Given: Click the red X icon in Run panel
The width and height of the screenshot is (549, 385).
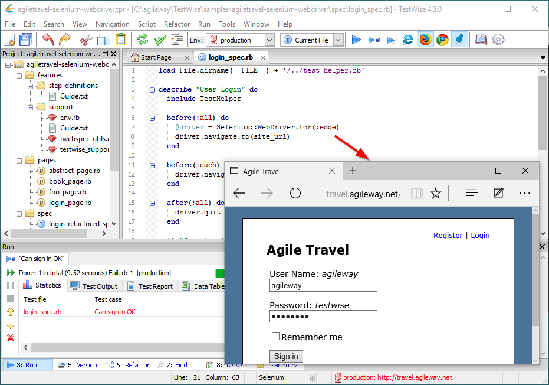Looking at the screenshot, I should [x=10, y=338].
